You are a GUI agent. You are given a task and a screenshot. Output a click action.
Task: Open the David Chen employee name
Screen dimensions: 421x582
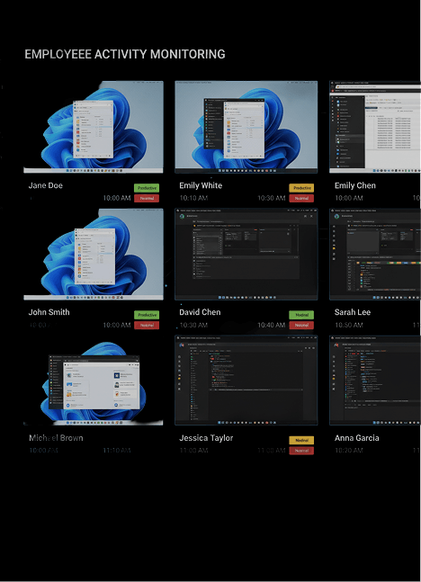coord(200,312)
